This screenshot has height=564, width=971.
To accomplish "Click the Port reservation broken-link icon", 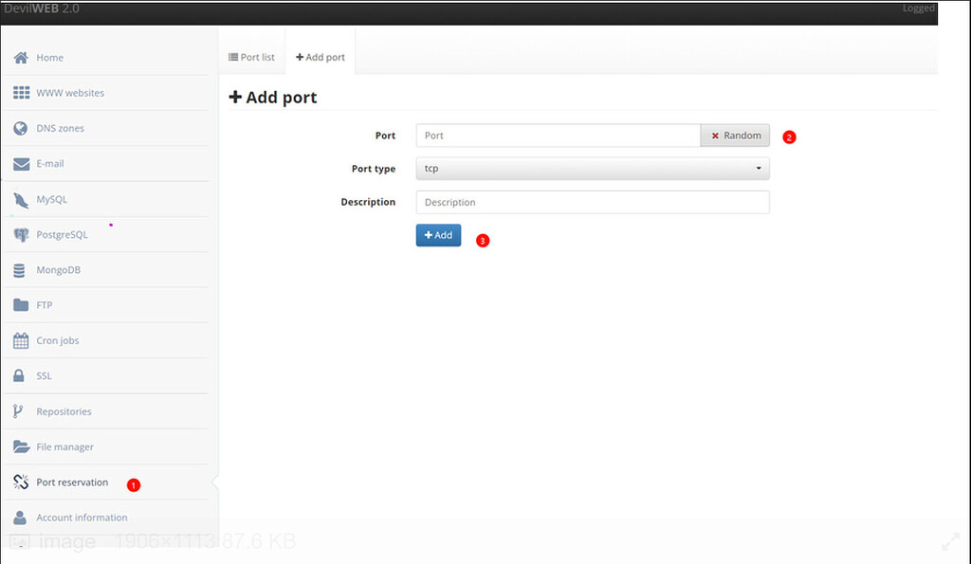I will pyautogui.click(x=21, y=482).
